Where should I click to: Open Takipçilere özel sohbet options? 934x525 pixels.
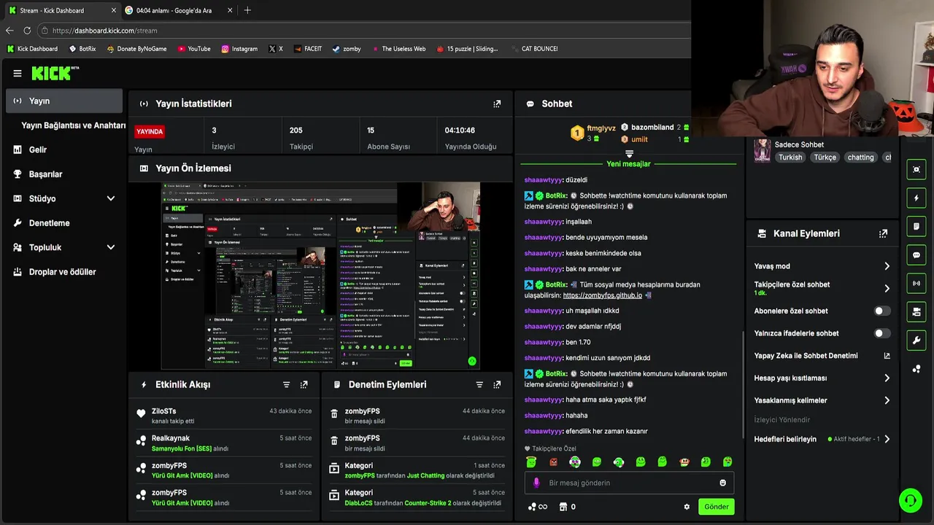822,288
